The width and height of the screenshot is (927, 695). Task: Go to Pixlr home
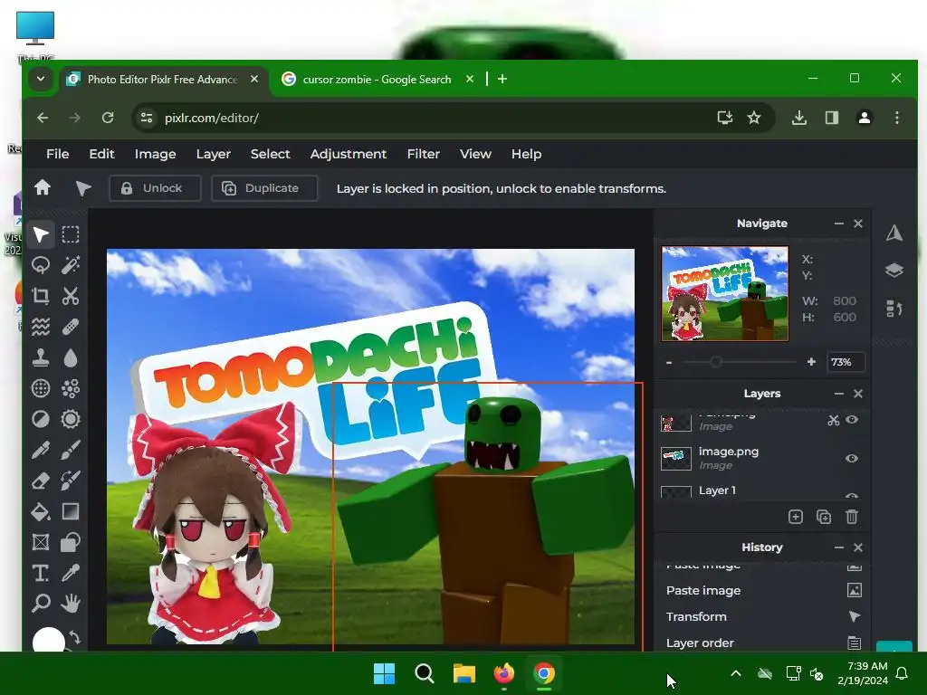click(x=42, y=188)
